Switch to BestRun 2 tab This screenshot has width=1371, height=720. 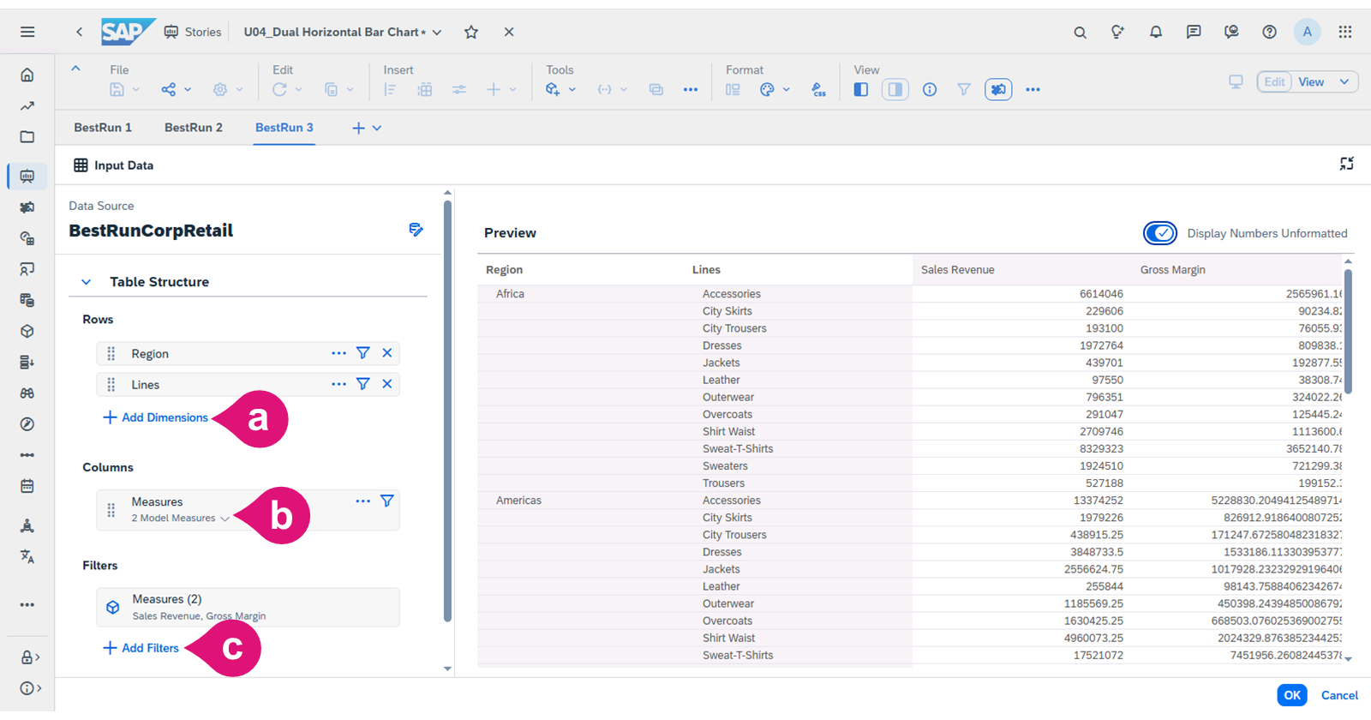(x=194, y=128)
